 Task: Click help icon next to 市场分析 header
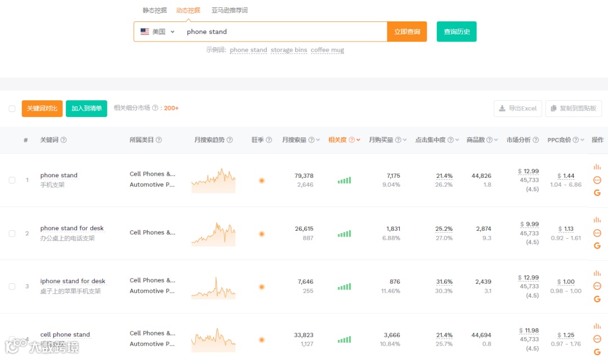[x=535, y=140]
